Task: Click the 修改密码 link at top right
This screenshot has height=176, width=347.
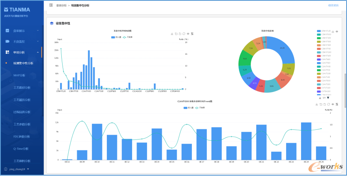Action: 333,5
